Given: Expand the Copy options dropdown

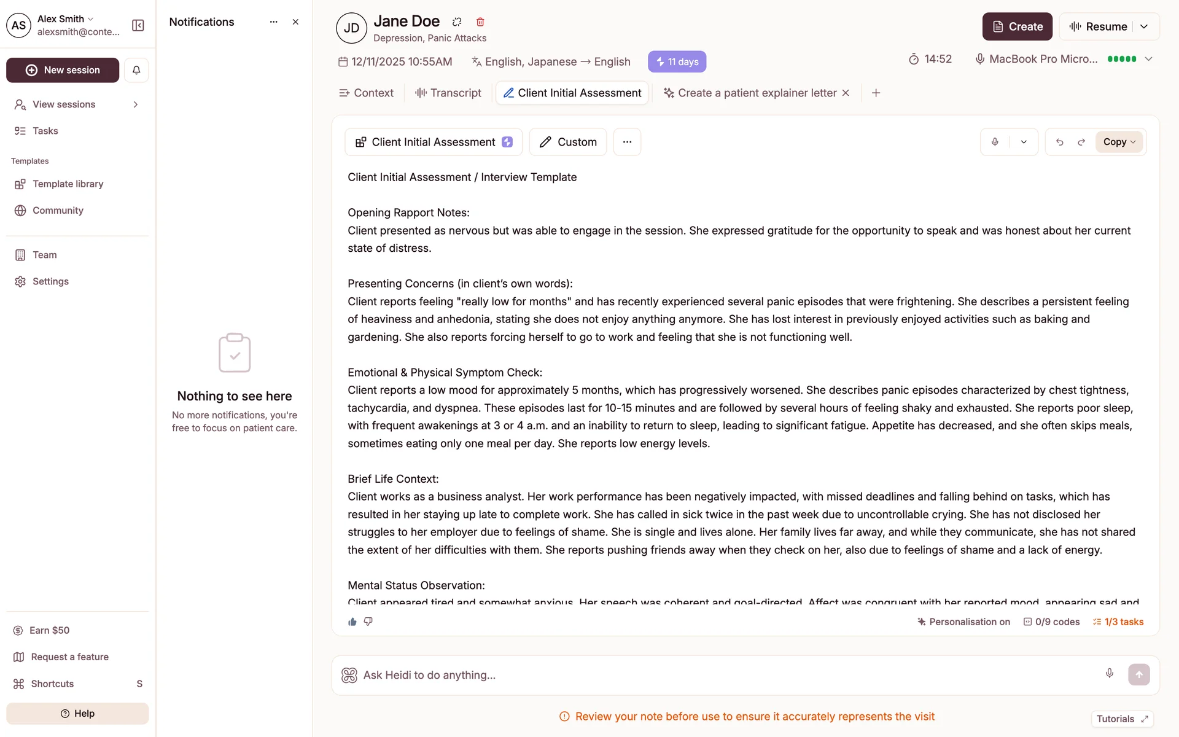Looking at the screenshot, I should coord(1119,142).
